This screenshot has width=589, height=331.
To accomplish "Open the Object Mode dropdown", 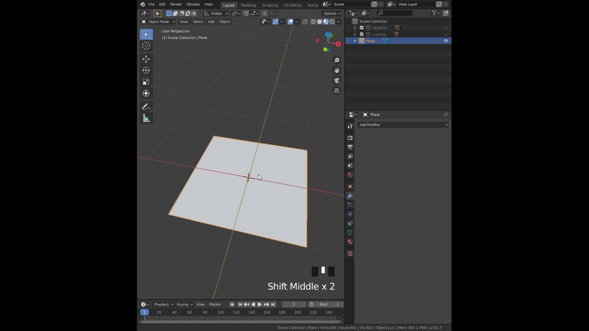I will tap(157, 21).
